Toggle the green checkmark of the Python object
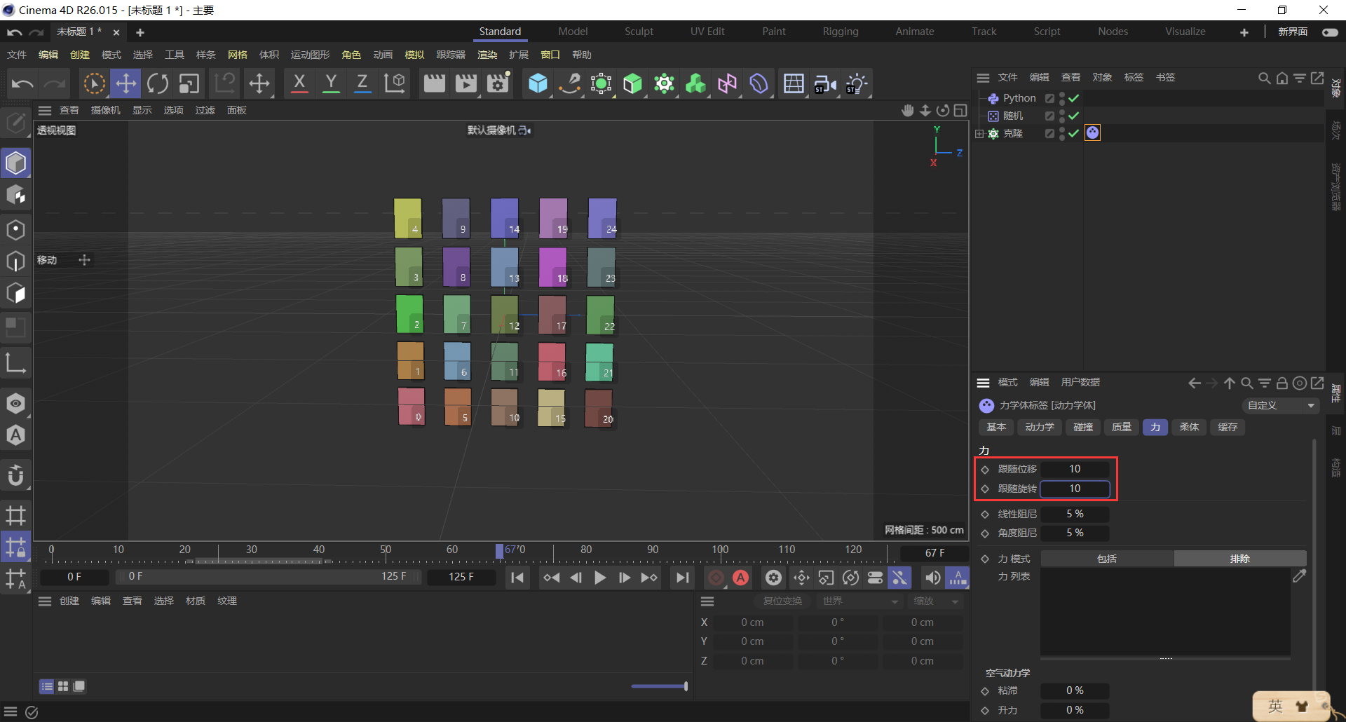This screenshot has width=1346, height=722. tap(1073, 98)
